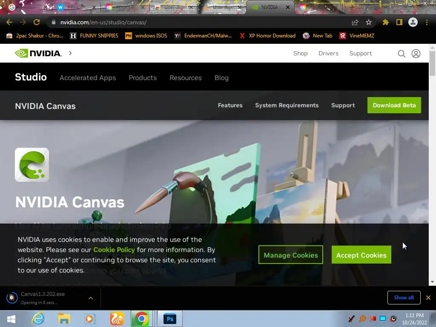Open the Shop link
This screenshot has height=327, width=436.
300,53
